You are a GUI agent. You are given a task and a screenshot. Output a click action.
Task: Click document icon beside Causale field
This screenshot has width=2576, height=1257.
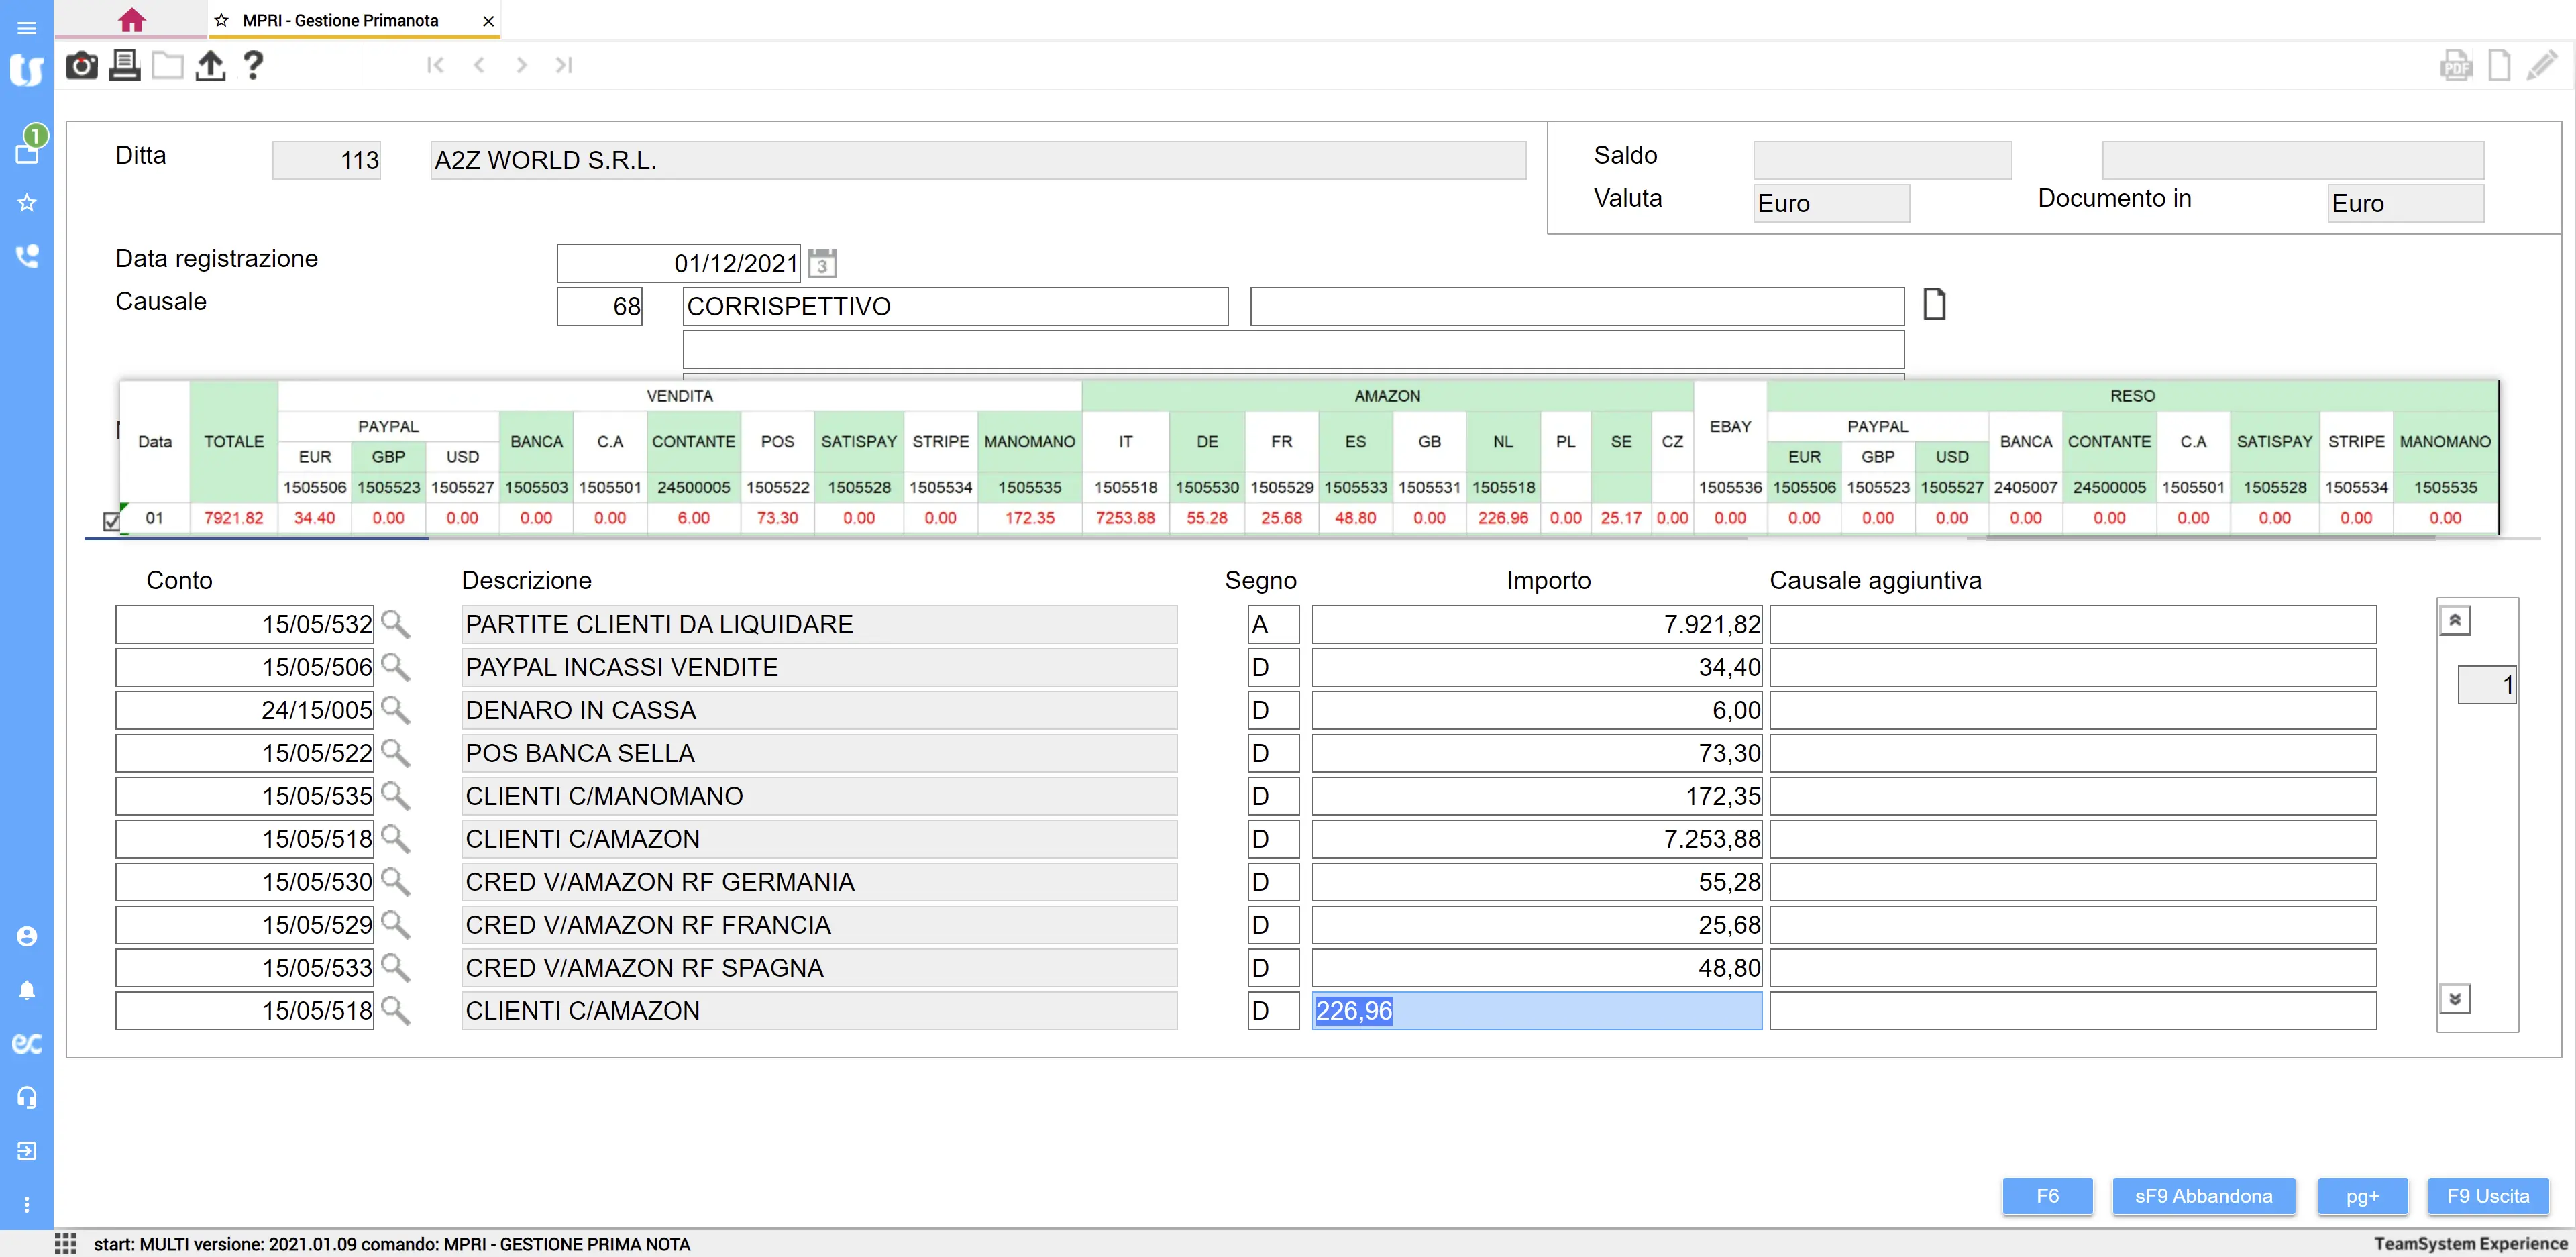pyautogui.click(x=1934, y=304)
